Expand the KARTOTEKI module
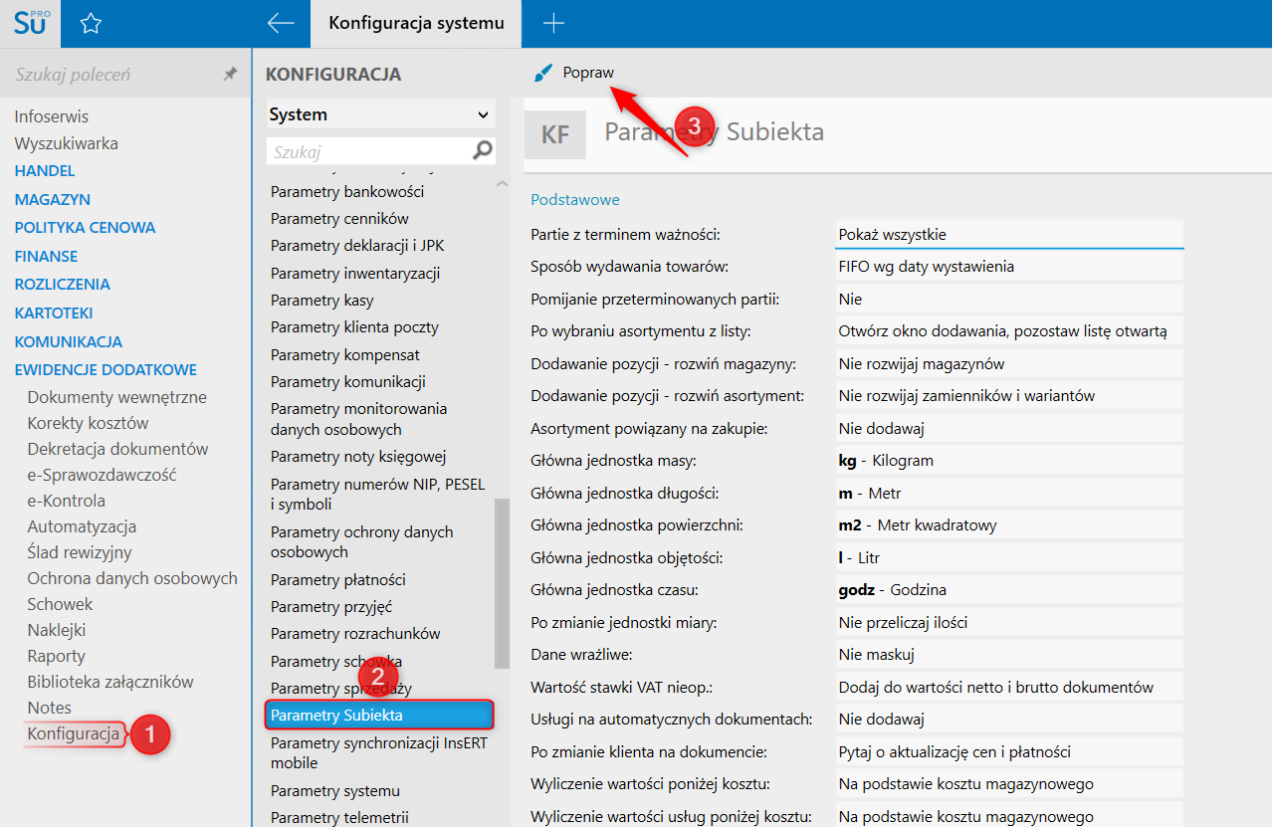This screenshot has height=827, width=1272. click(54, 312)
